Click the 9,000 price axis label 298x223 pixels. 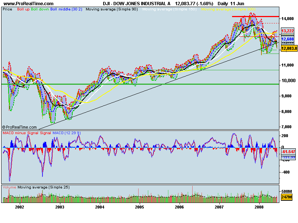coord(286,96)
